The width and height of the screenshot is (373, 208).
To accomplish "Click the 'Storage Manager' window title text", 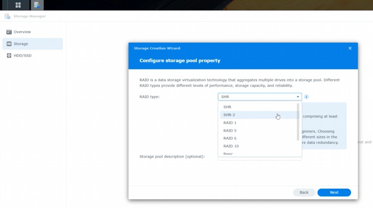I will (29, 16).
